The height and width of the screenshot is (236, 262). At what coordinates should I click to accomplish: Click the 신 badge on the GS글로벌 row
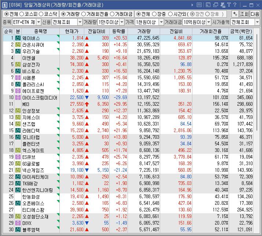tap(18, 164)
